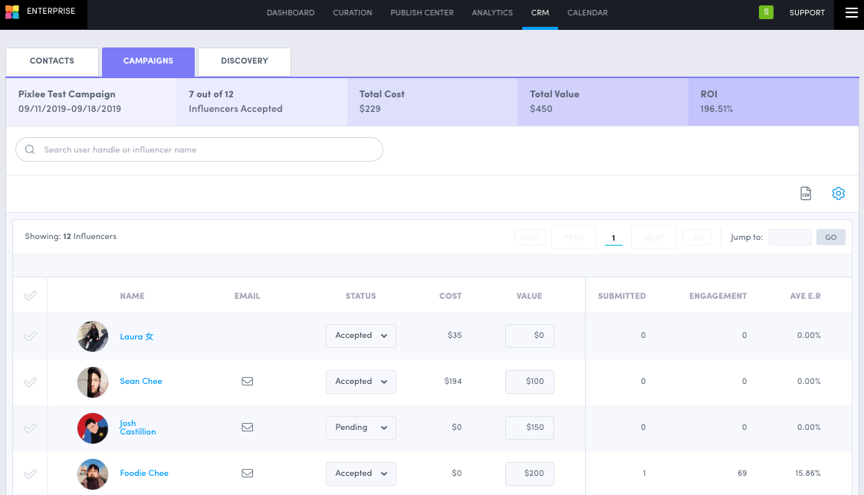864x495 pixels.
Task: Click the search magnifier icon
Action: (29, 149)
